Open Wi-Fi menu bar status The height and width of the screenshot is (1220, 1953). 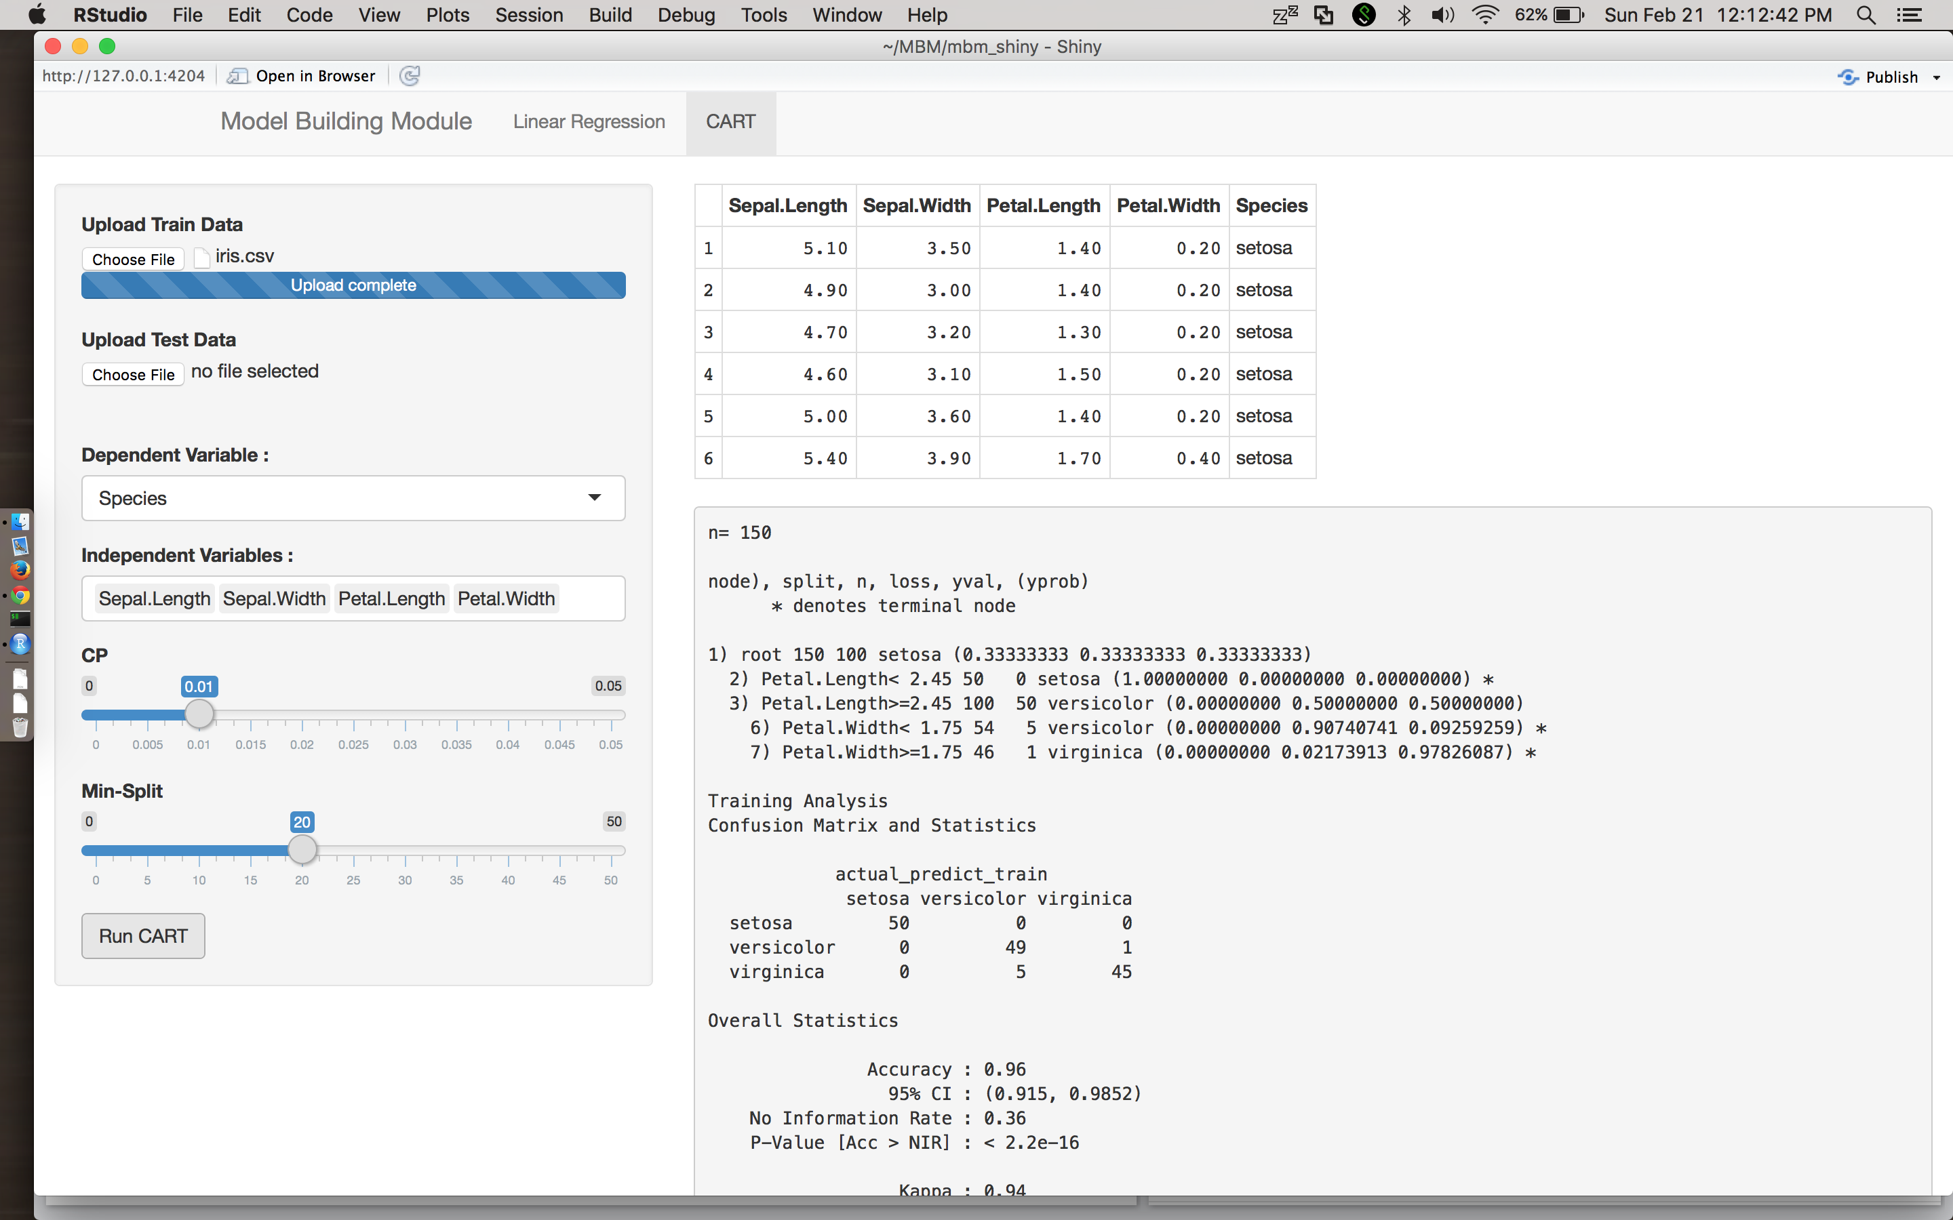coord(1484,14)
